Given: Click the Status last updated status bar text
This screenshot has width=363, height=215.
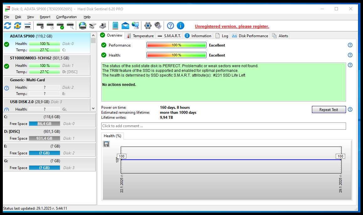Looking at the screenshot, I should pyautogui.click(x=35, y=208).
